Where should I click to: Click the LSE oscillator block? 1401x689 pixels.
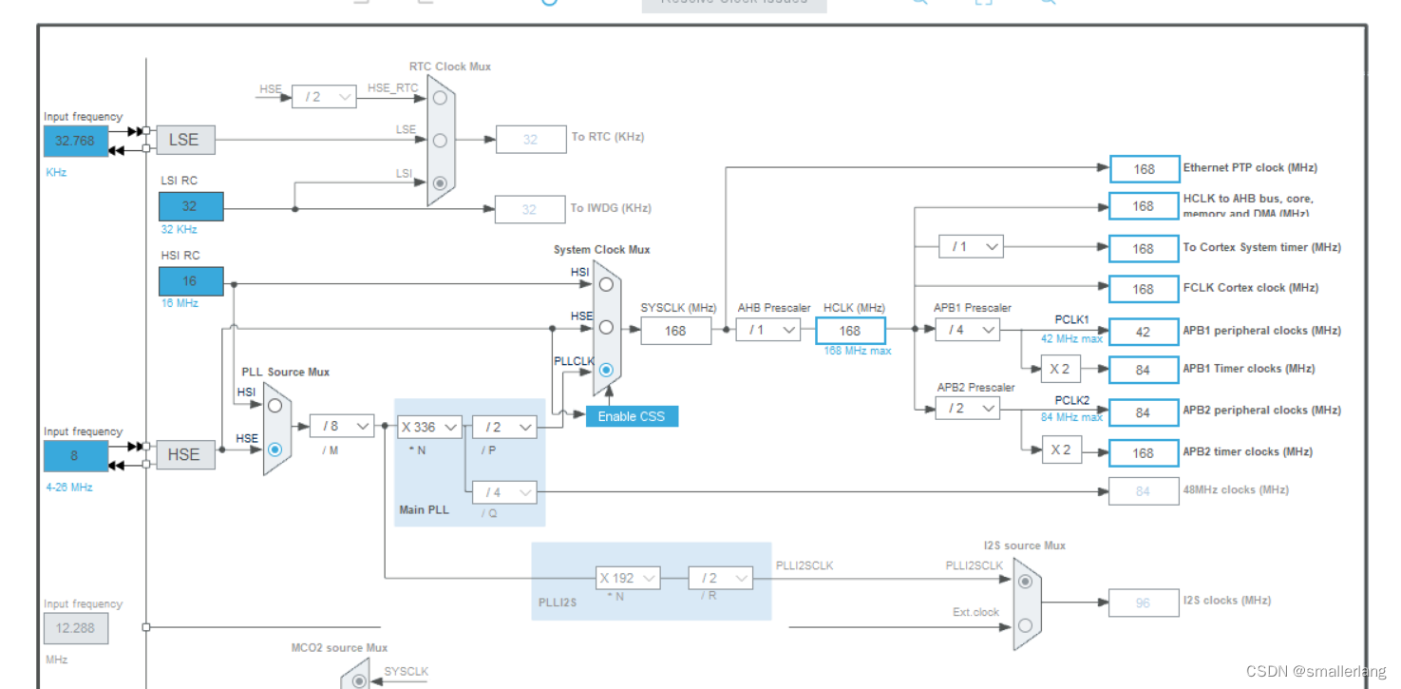(x=185, y=140)
